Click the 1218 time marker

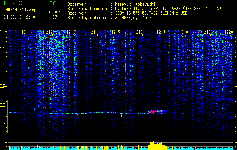click(x=183, y=32)
